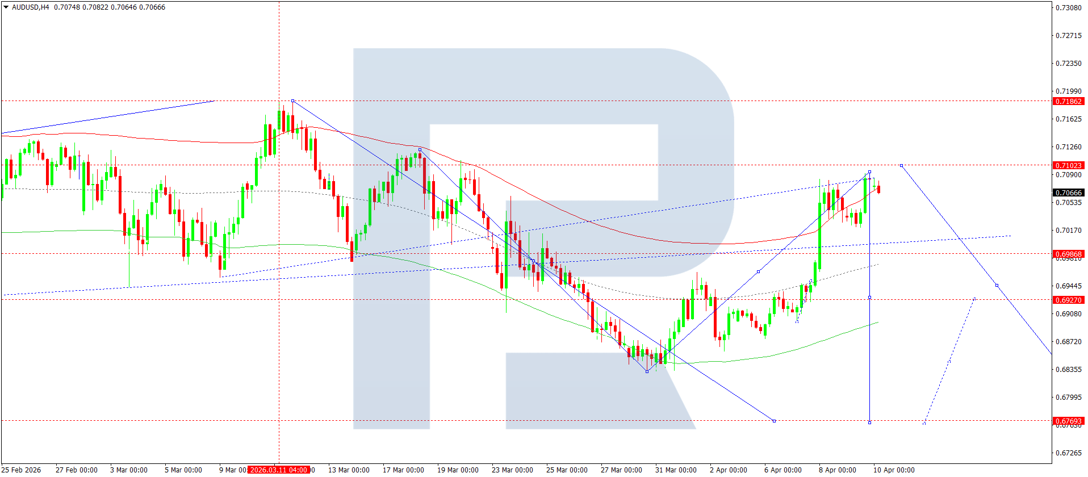Select the end anchor of the long descending trendline
Image resolution: width=1088 pixels, height=477 pixels.
tap(774, 421)
